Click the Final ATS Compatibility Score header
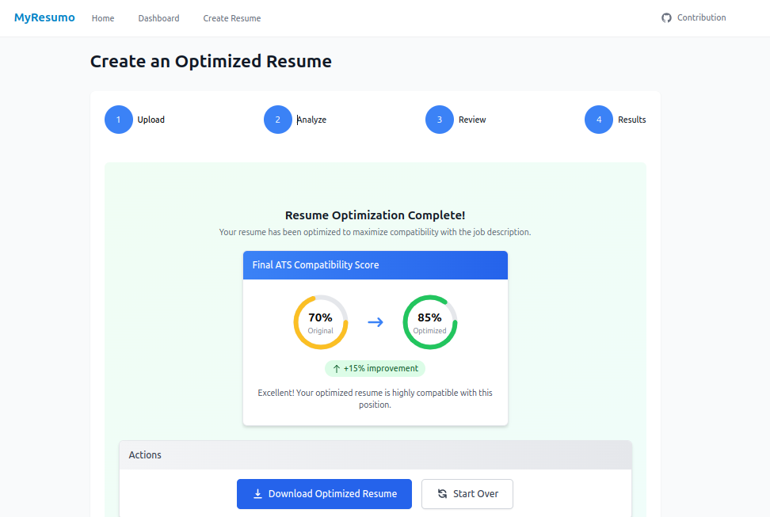Viewport: 770px width, 517px height. [x=316, y=264]
